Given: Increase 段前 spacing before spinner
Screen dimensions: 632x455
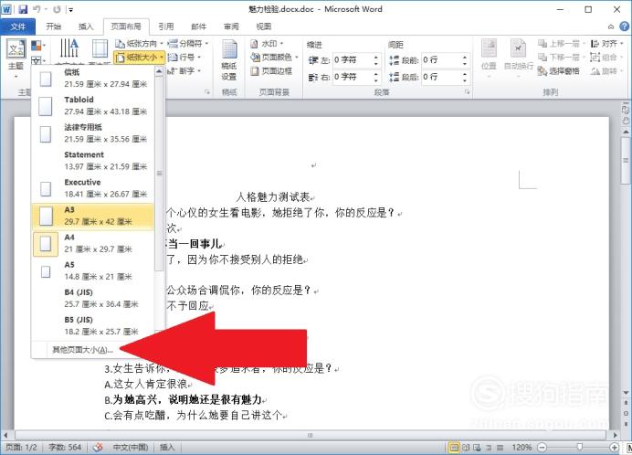Looking at the screenshot, I should [465, 57].
